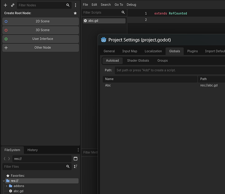Click the instantiate scene link icon

coord(13,5)
